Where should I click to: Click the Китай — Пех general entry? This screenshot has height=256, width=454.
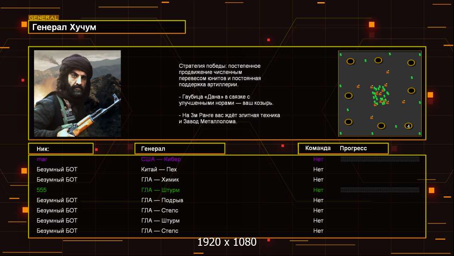click(x=159, y=169)
